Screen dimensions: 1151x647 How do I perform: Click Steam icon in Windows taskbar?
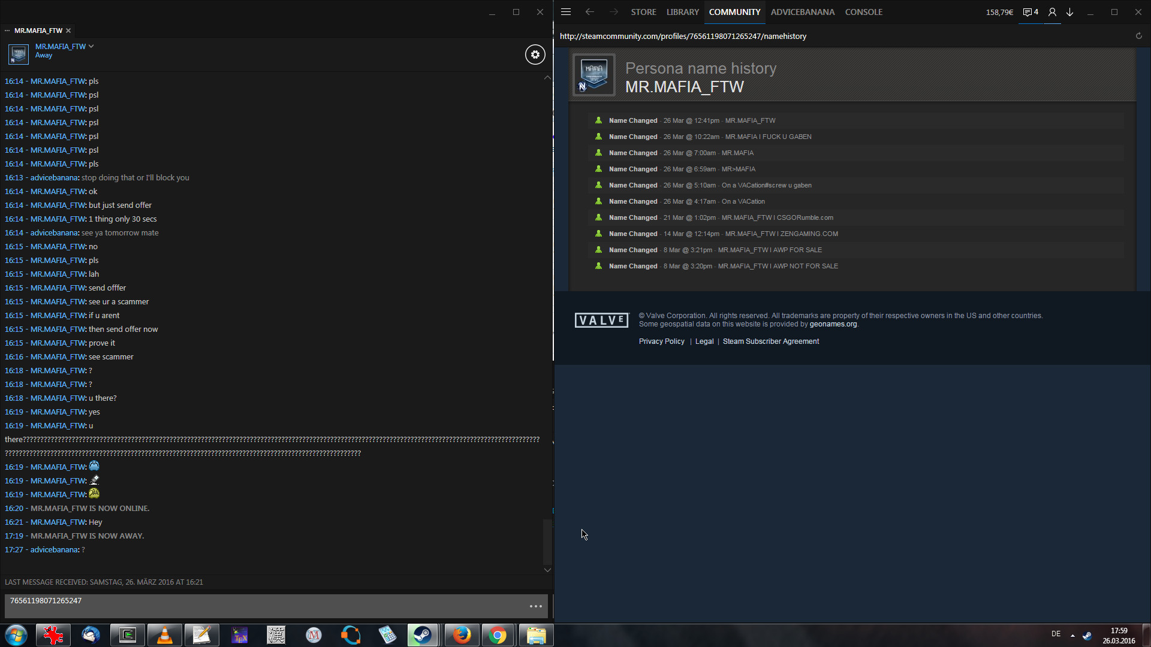(423, 635)
